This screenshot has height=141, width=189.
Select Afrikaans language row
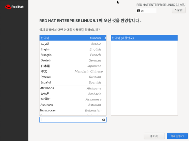click(x=73, y=88)
